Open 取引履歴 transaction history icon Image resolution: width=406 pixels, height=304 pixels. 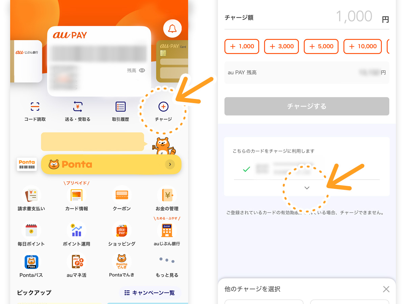(x=120, y=107)
